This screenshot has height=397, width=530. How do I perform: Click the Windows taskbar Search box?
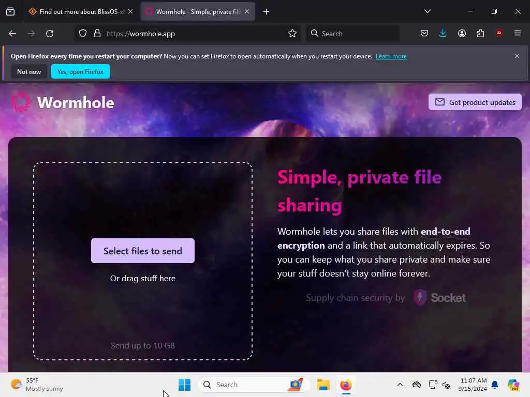254,385
